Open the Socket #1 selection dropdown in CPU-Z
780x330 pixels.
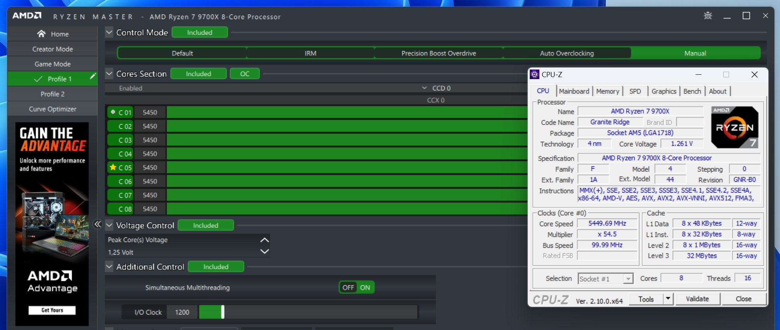[x=628, y=278]
